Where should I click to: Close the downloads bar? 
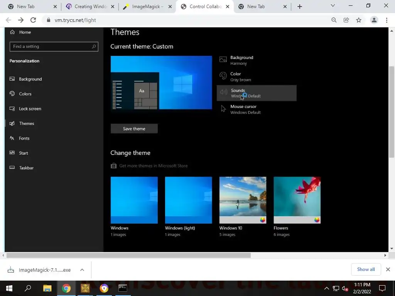click(388, 269)
